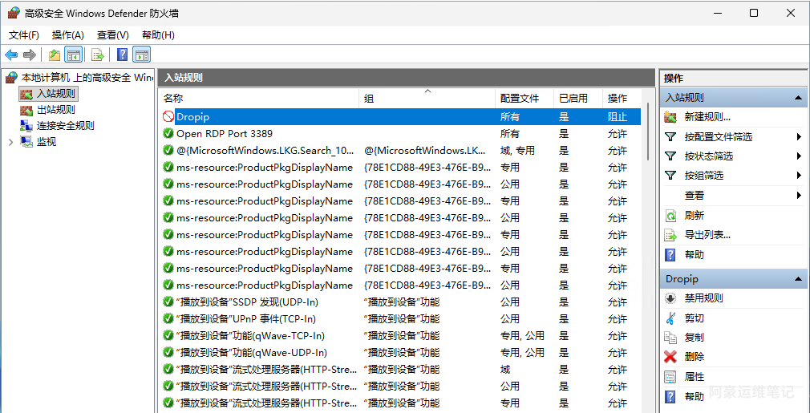
Task: Click the scissors cut icon
Action: pyautogui.click(x=670, y=318)
